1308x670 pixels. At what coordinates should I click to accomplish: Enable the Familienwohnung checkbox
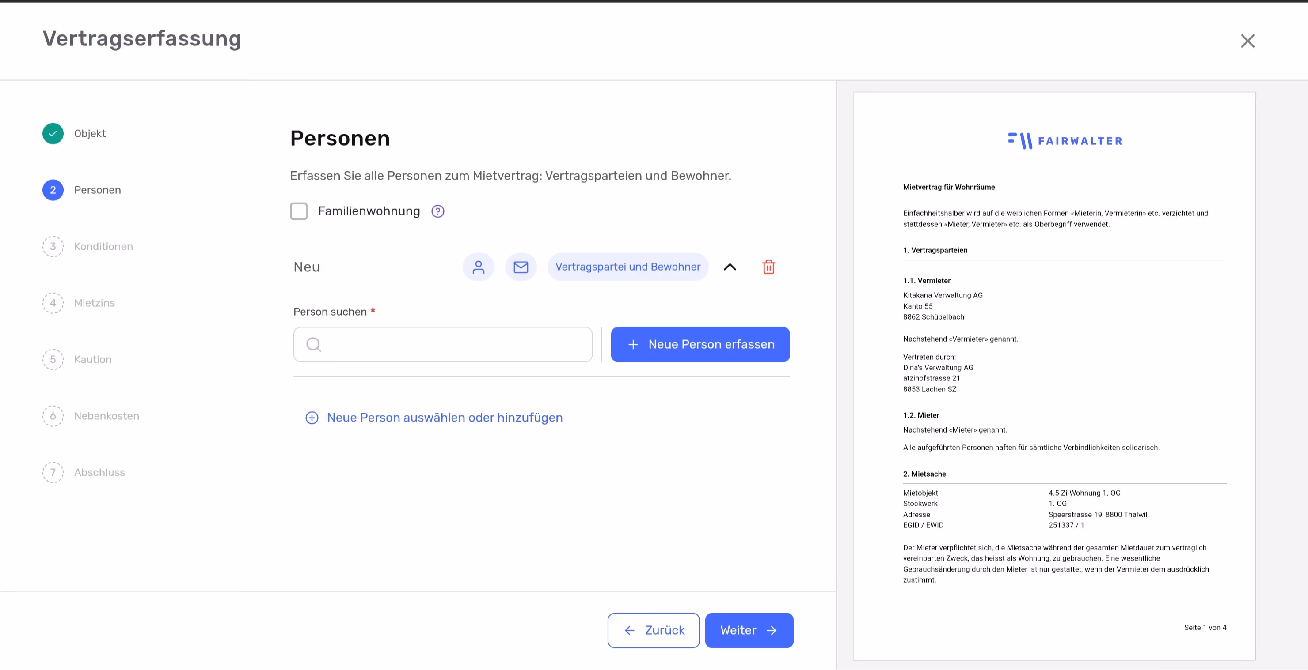pyautogui.click(x=299, y=211)
